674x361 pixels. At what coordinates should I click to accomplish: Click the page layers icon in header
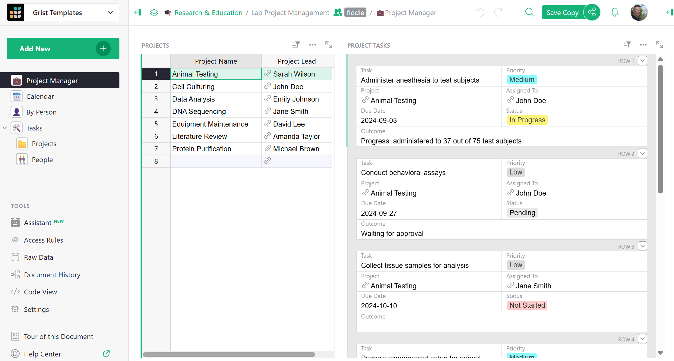coord(154,12)
